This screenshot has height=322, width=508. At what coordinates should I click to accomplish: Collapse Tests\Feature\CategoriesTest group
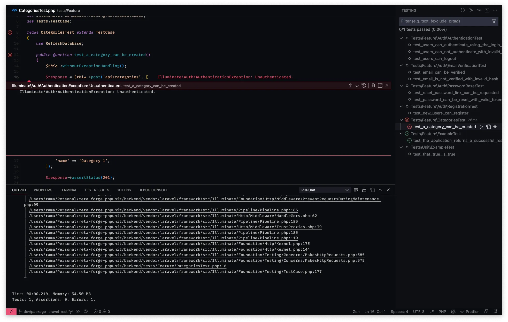coord(401,120)
